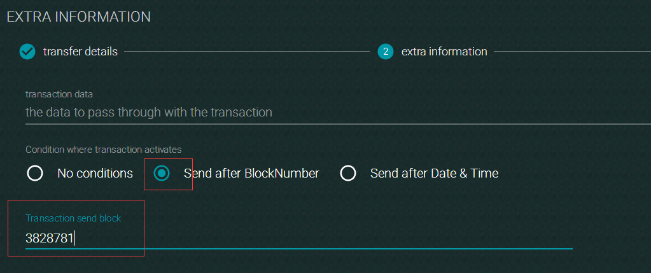The width and height of the screenshot is (651, 273).
Task: Choose the Send after Date & Time radio
Action: tap(348, 174)
